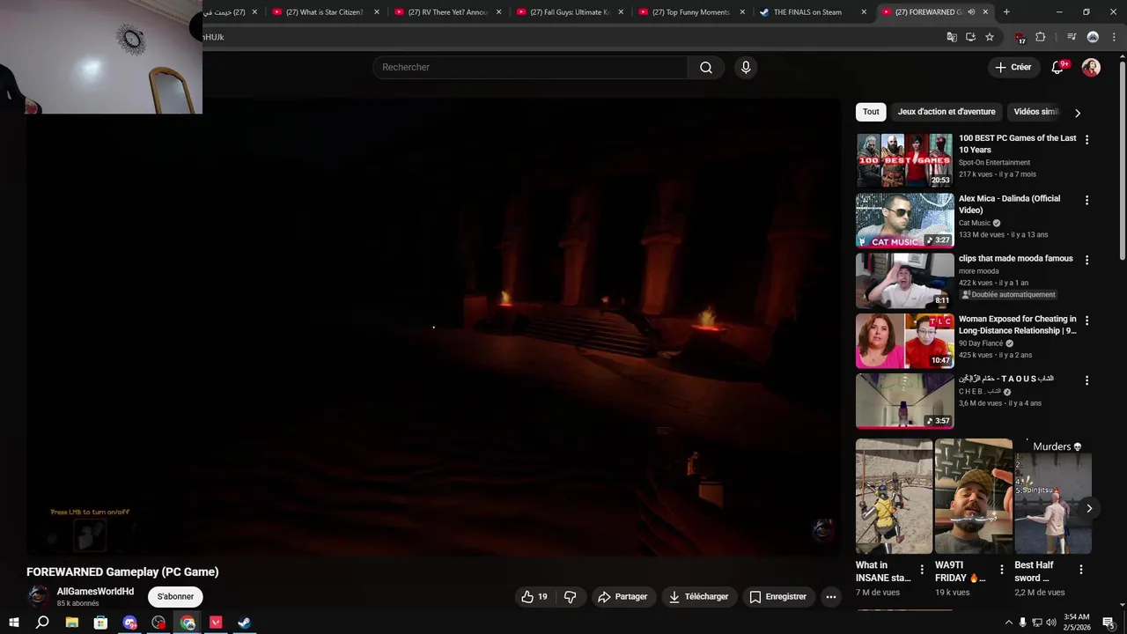Open options for Alex Mica Dalinda video

pyautogui.click(x=1086, y=201)
